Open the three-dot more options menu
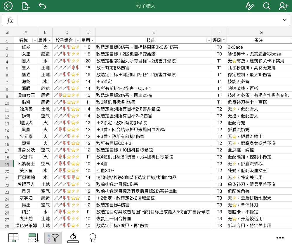Viewport: 292px width, 246px height. (280, 238)
